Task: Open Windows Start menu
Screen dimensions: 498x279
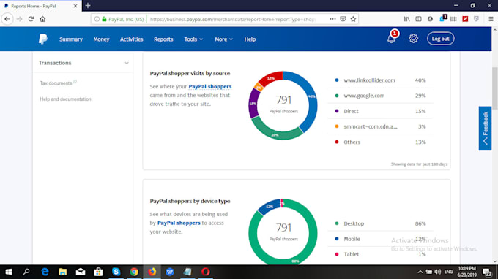Action: (x=9, y=272)
